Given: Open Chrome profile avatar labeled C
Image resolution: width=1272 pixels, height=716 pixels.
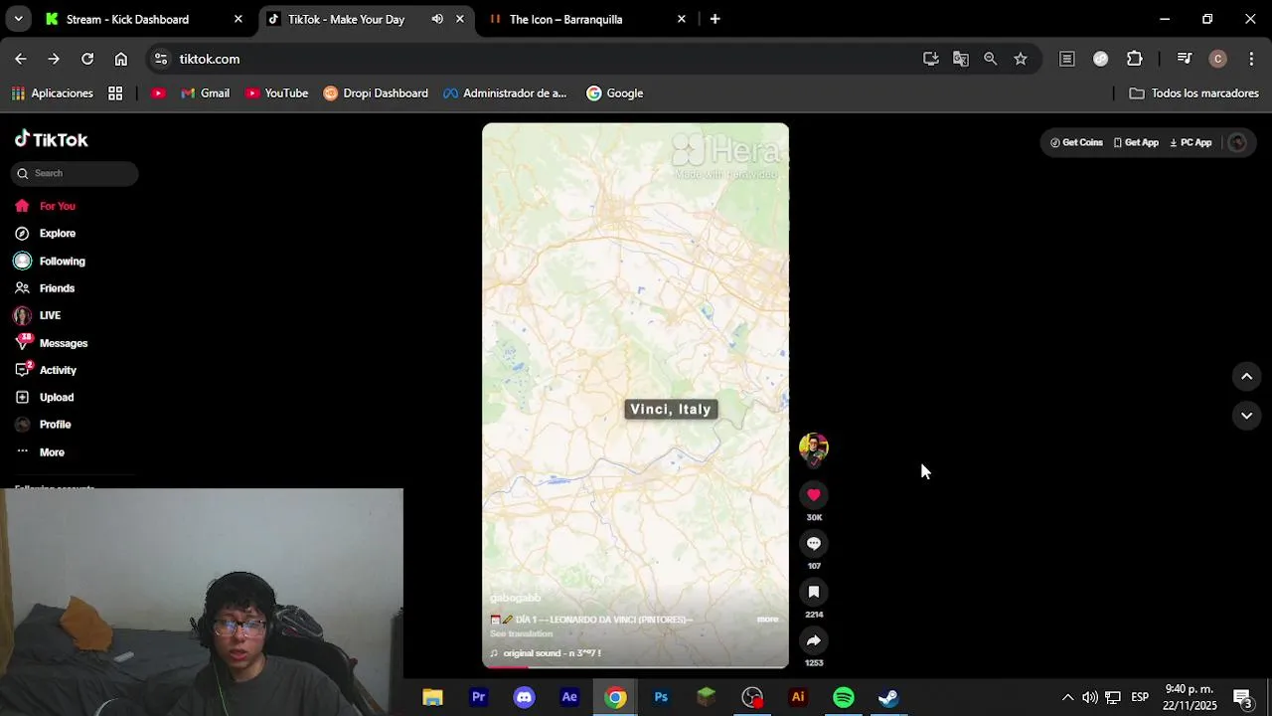Looking at the screenshot, I should (x=1218, y=59).
